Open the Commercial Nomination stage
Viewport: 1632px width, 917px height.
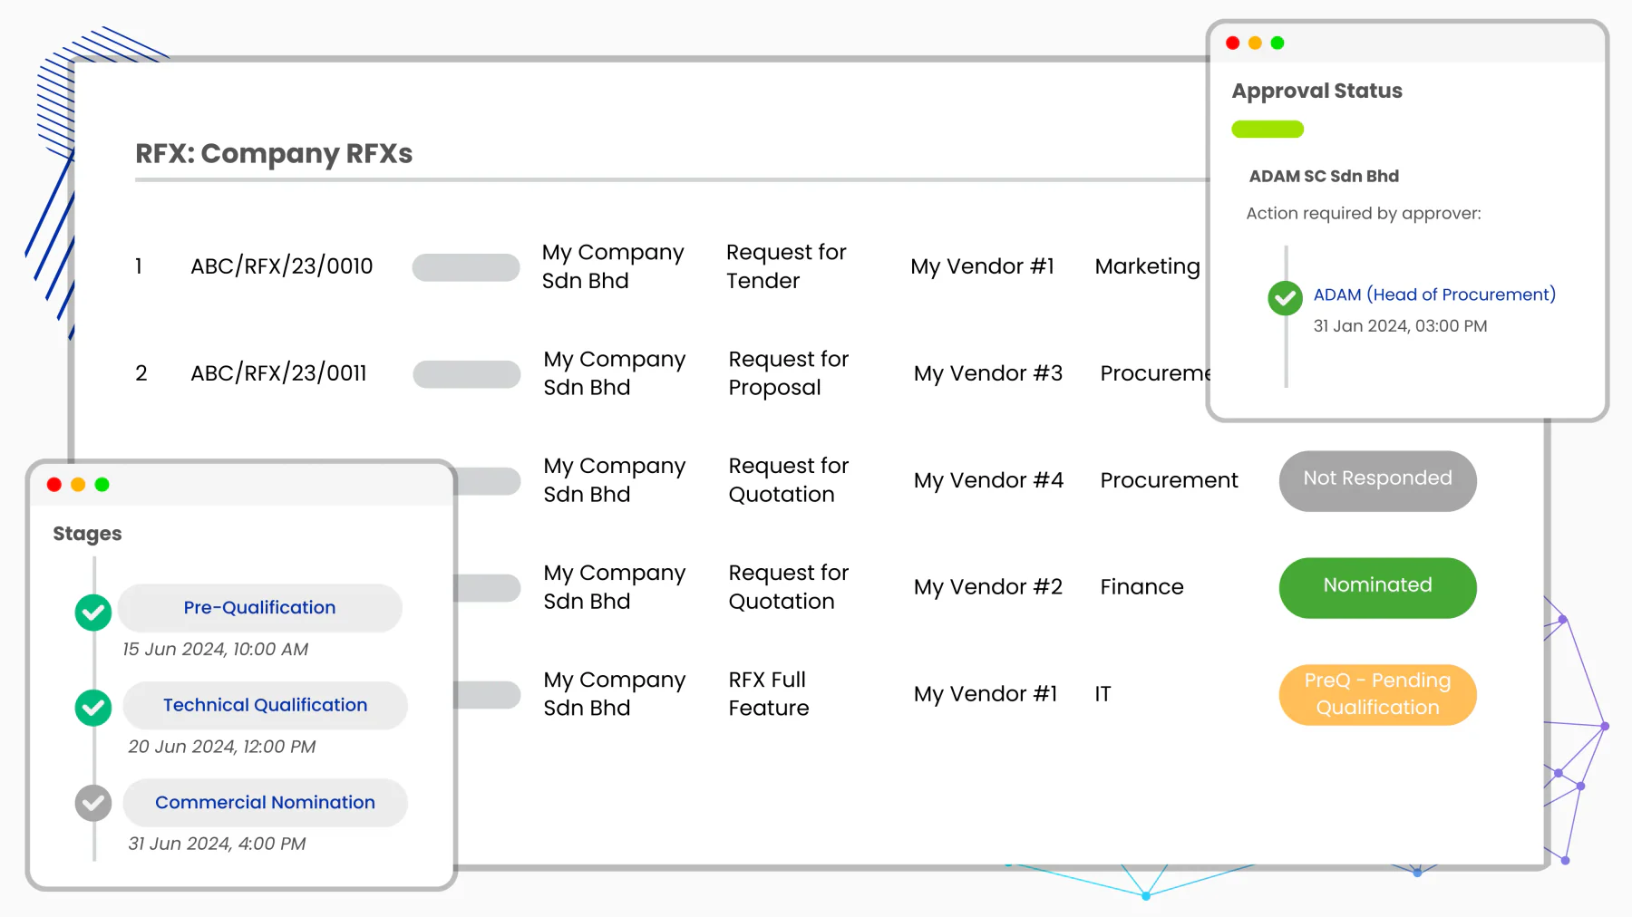(266, 802)
